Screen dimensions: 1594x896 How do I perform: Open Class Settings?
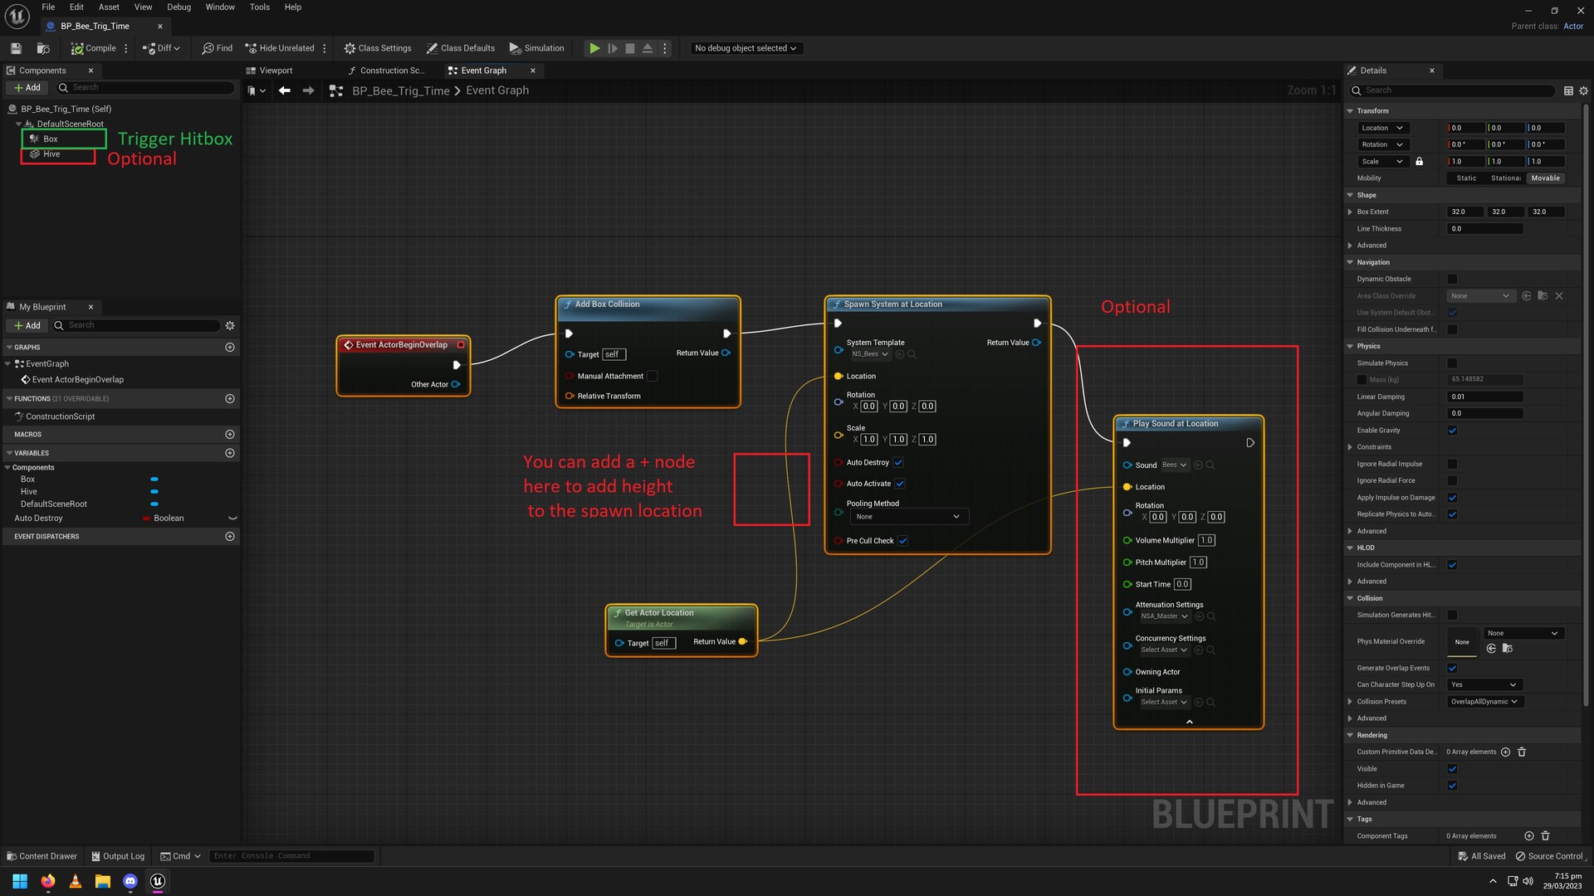(x=378, y=48)
